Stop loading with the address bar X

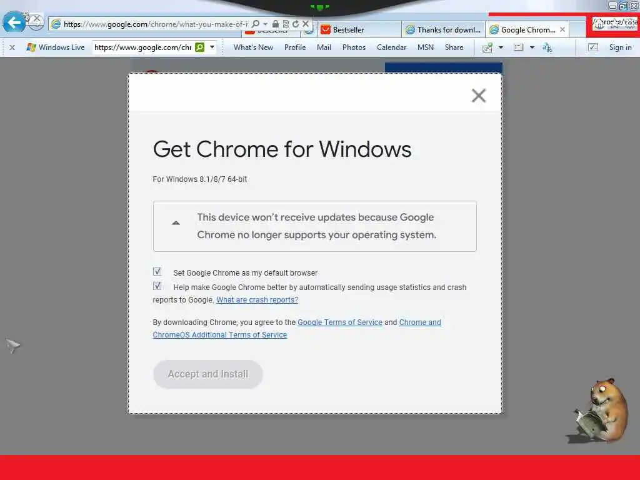coord(305,24)
